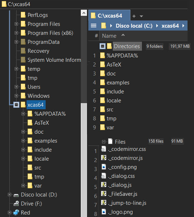Expand doc subfolder tree node
Screen dimensions: 194x217
click(x=23, y=131)
